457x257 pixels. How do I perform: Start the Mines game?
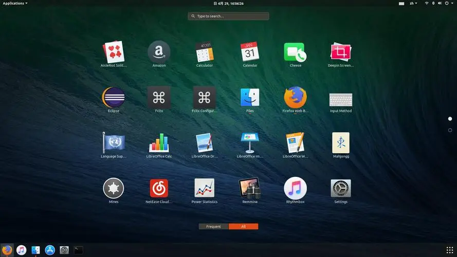(114, 188)
